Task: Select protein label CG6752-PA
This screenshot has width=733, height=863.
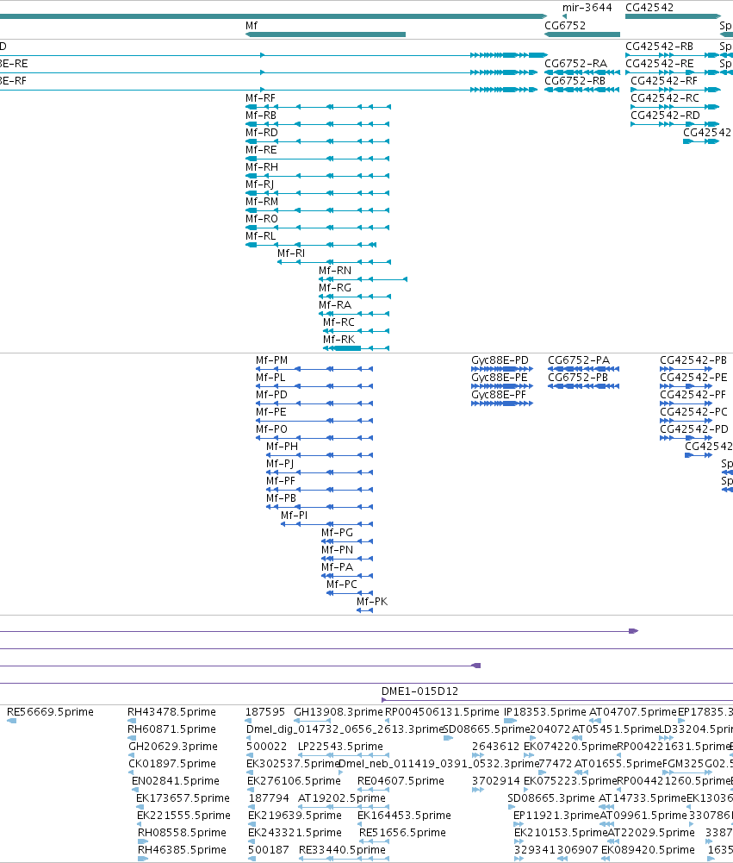Action: point(579,360)
